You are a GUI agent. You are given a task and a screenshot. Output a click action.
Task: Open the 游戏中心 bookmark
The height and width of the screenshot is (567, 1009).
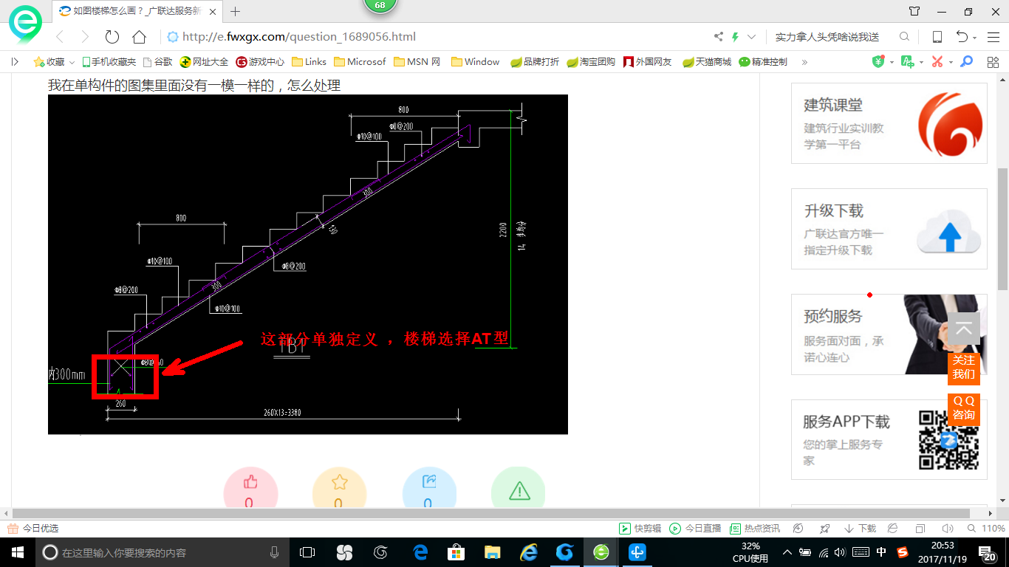click(x=260, y=62)
